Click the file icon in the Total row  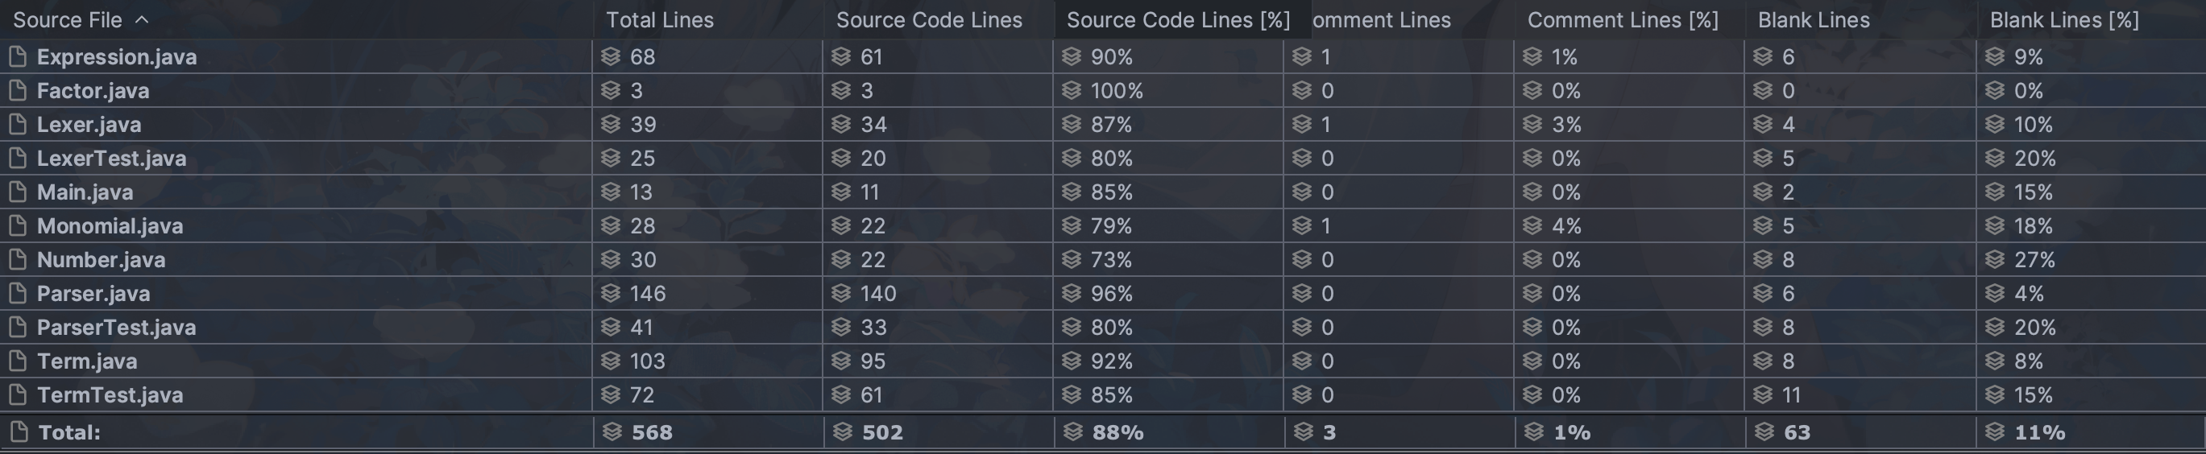[x=18, y=431]
